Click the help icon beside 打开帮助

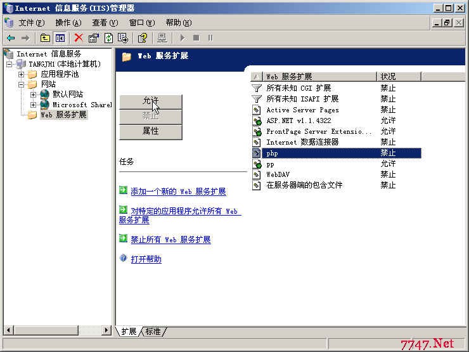coord(123,258)
